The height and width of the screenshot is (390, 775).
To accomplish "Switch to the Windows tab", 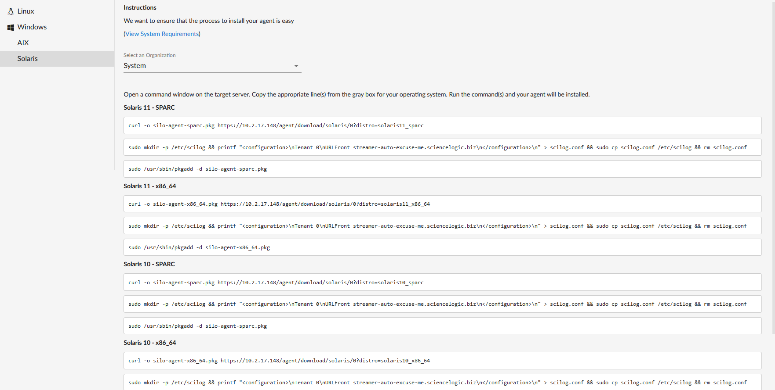I will (32, 27).
